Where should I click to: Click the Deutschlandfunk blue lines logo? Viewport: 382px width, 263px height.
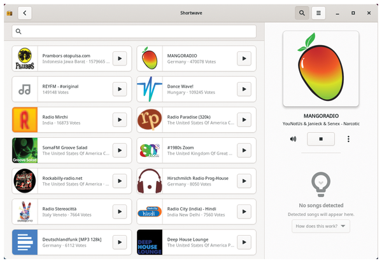tap(25, 242)
